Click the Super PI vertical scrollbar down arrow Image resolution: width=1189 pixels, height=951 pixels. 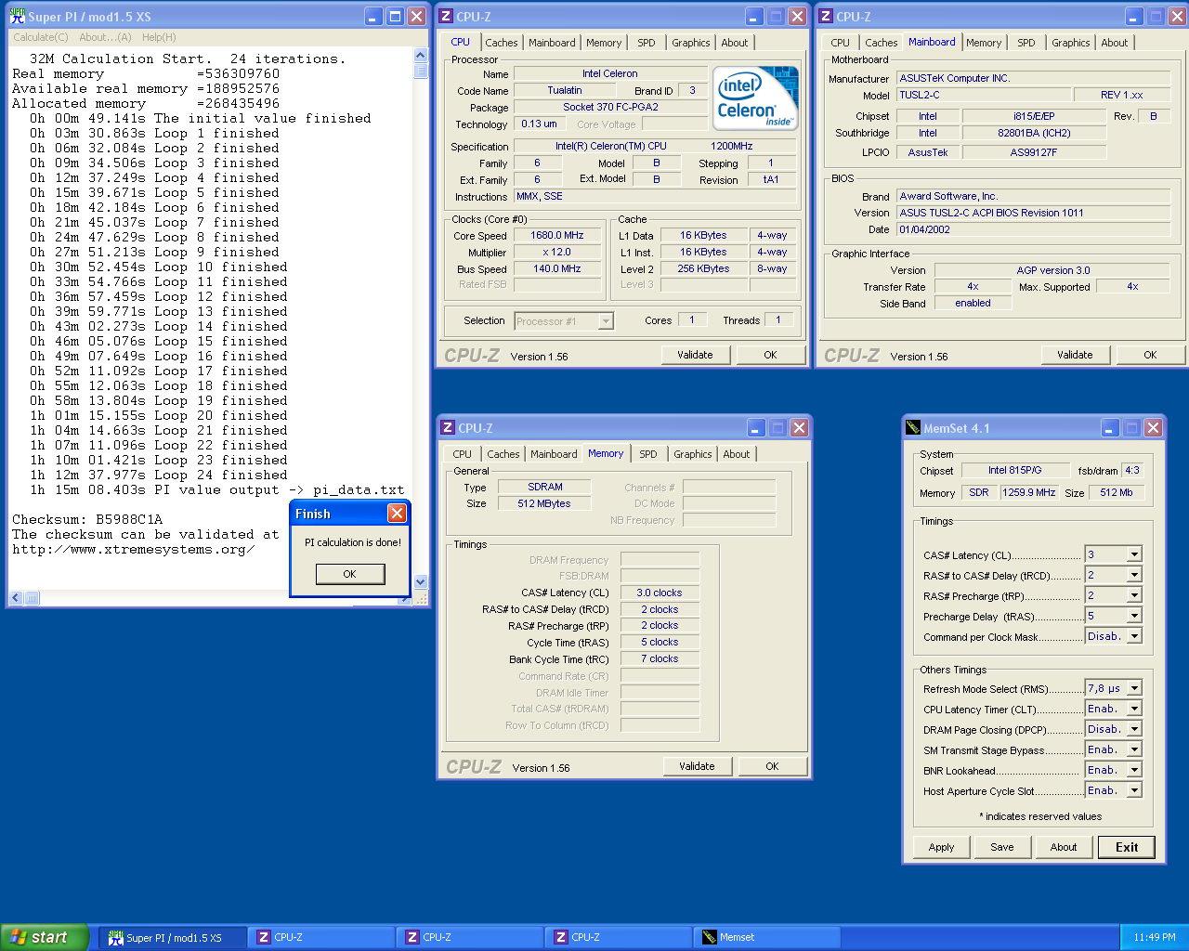[421, 582]
